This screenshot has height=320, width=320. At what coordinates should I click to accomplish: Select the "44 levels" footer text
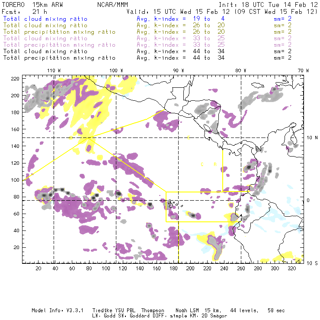point(244,310)
